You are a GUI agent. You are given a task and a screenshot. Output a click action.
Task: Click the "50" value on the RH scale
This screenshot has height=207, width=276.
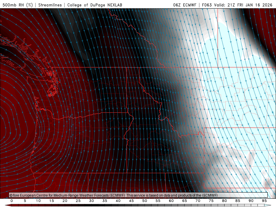click(x=145, y=201)
